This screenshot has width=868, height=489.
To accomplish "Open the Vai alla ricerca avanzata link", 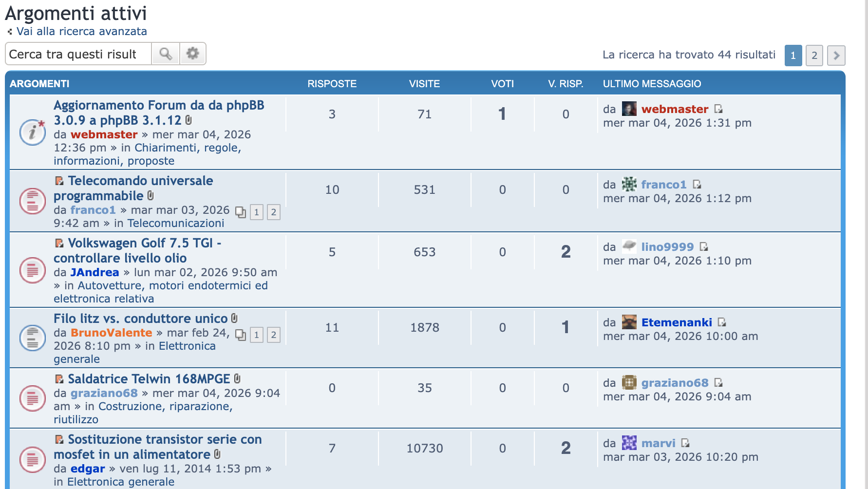I will [81, 31].
